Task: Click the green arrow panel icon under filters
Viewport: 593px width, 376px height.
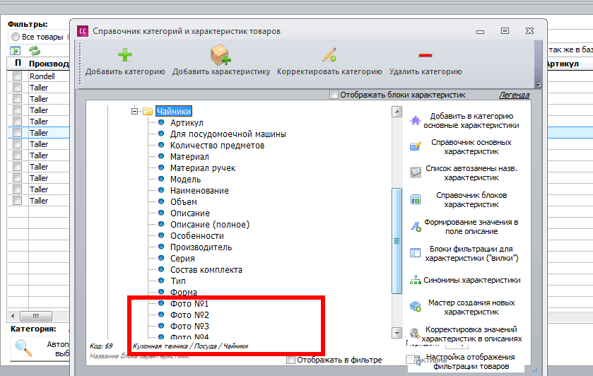Action: 15,51
